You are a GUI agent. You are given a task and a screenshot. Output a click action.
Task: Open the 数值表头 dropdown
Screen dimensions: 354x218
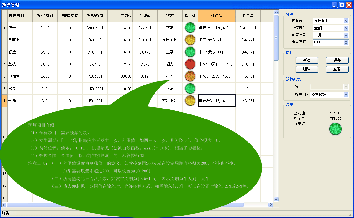tap(346, 28)
